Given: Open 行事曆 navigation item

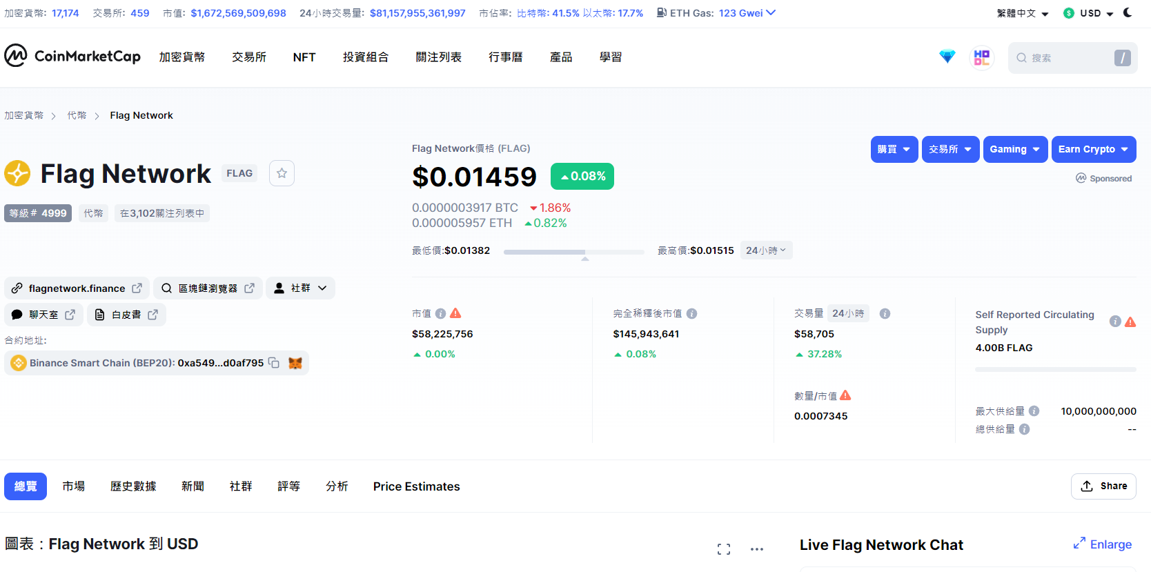Looking at the screenshot, I should (x=506, y=57).
